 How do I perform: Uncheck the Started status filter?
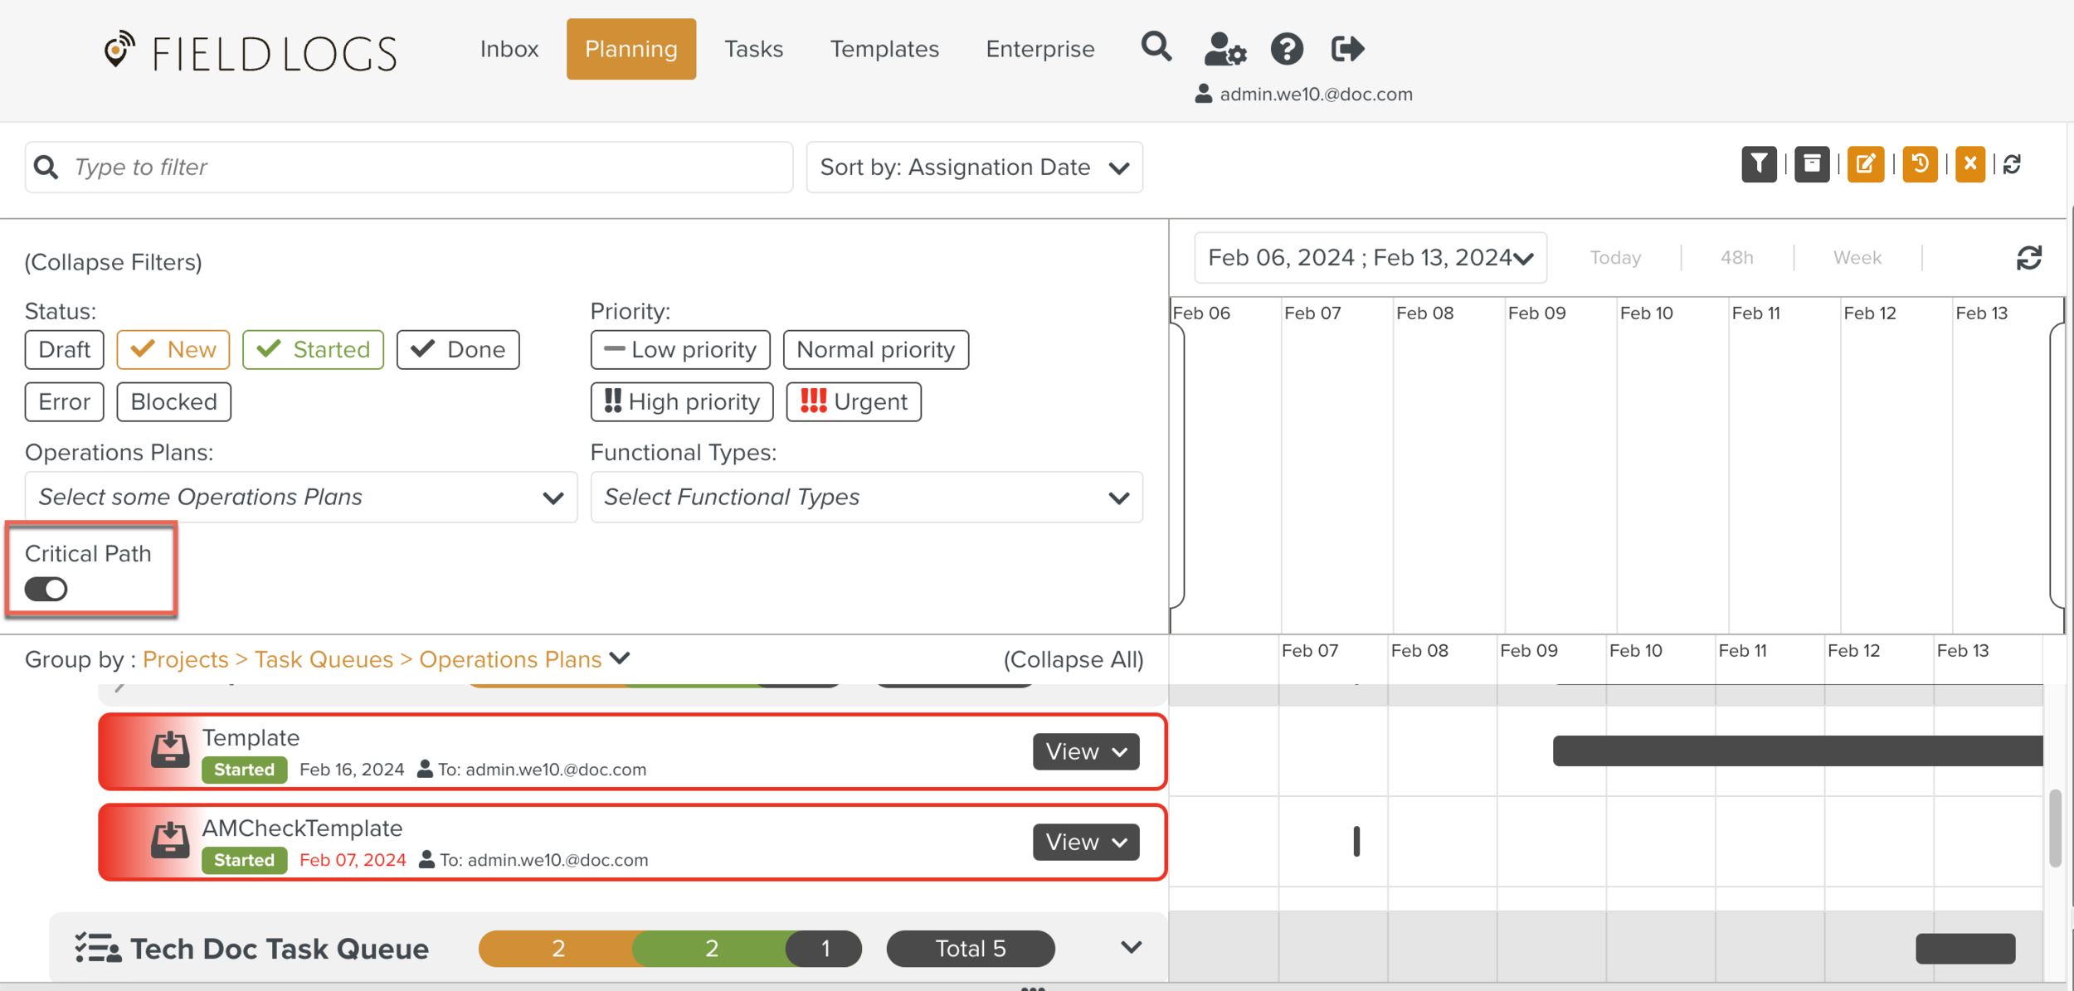tap(313, 349)
